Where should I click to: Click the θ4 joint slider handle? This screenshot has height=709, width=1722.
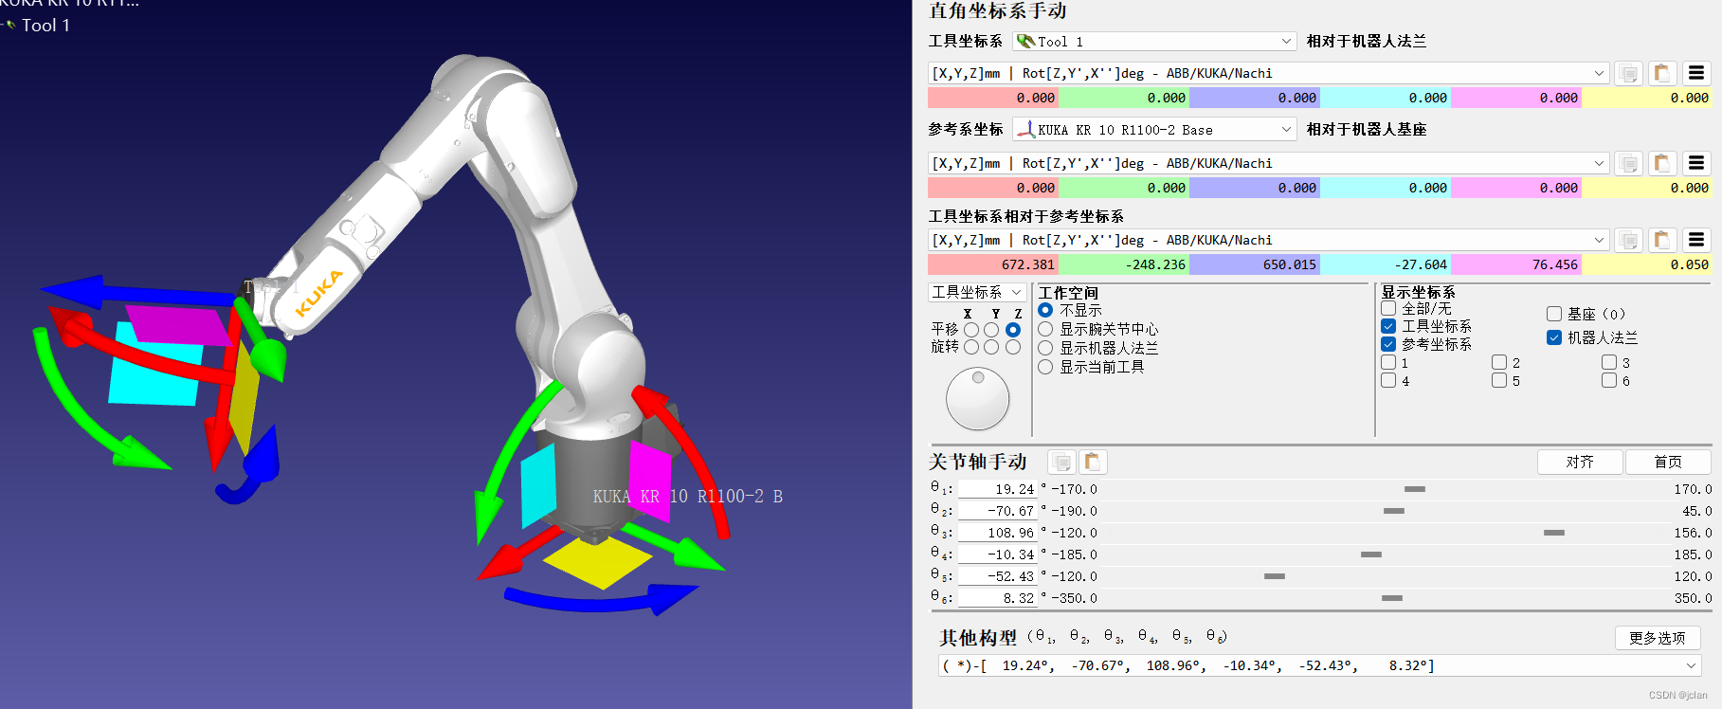pos(1371,554)
